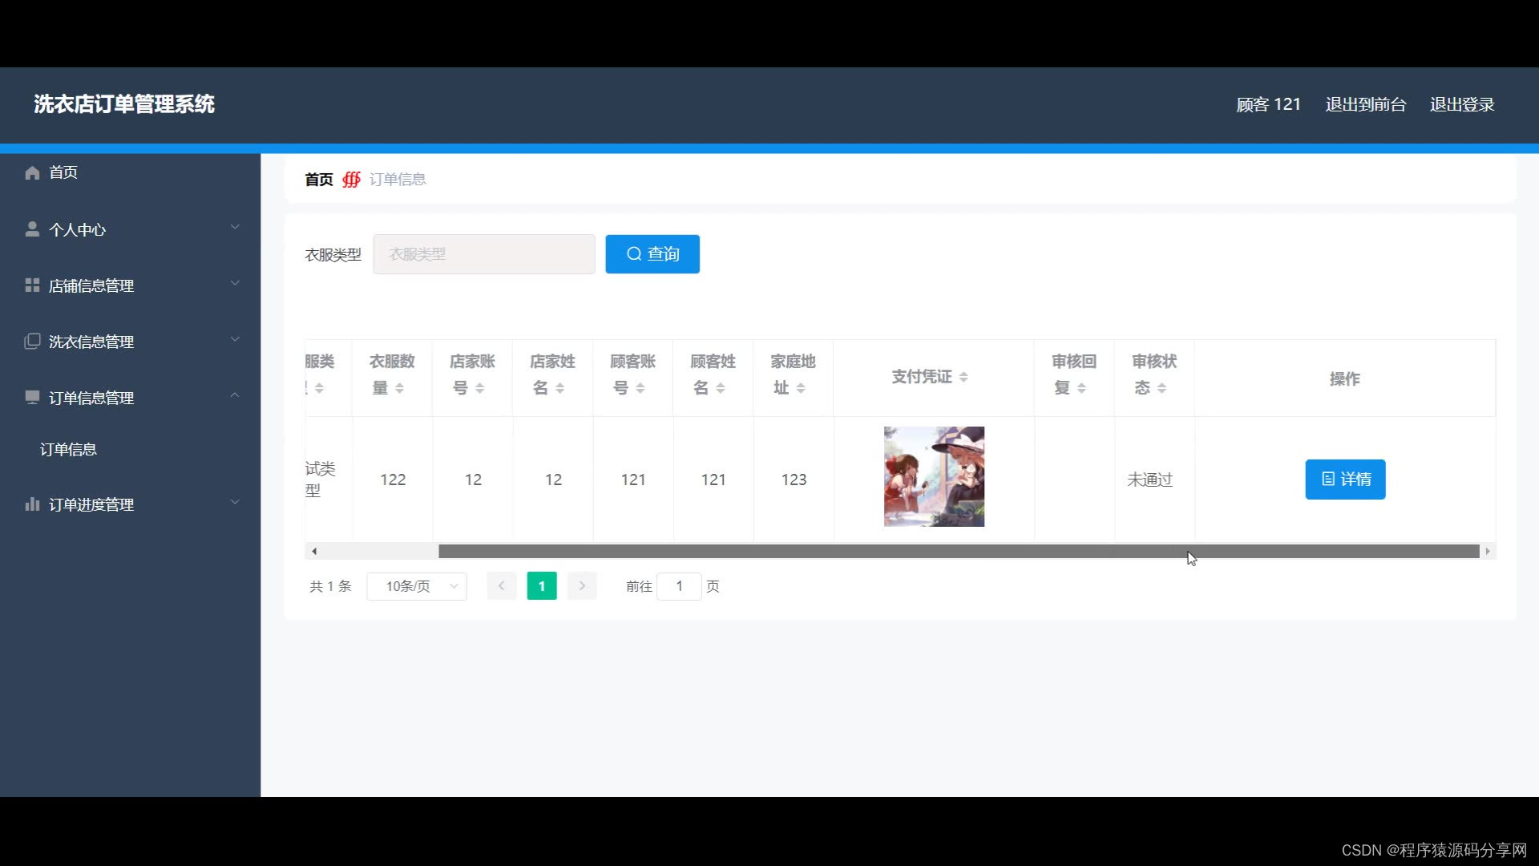Screen dimensions: 1539x866
Task: Click the 店铺信息管理 grid icon
Action: (32, 285)
